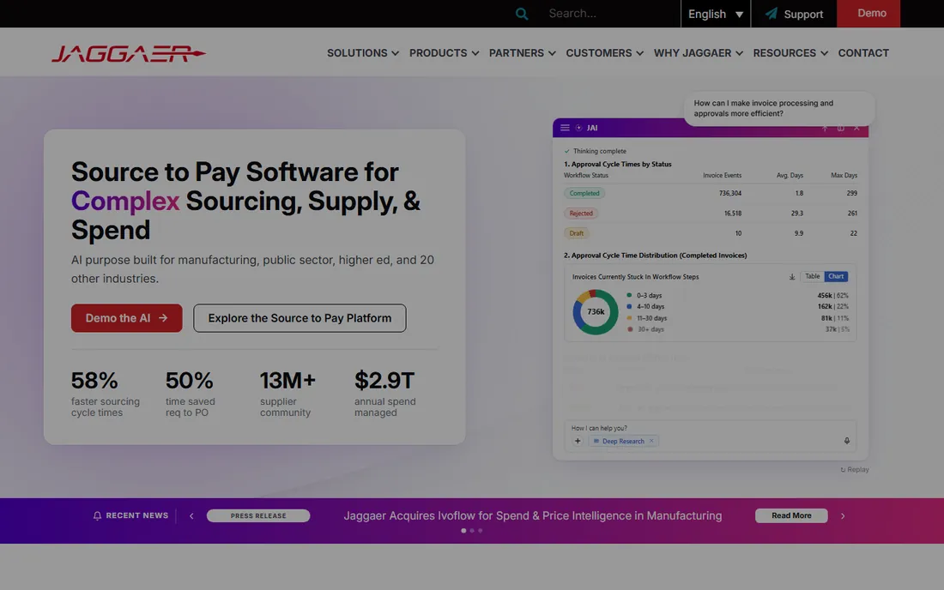Go to previous news with left arrow

191,516
